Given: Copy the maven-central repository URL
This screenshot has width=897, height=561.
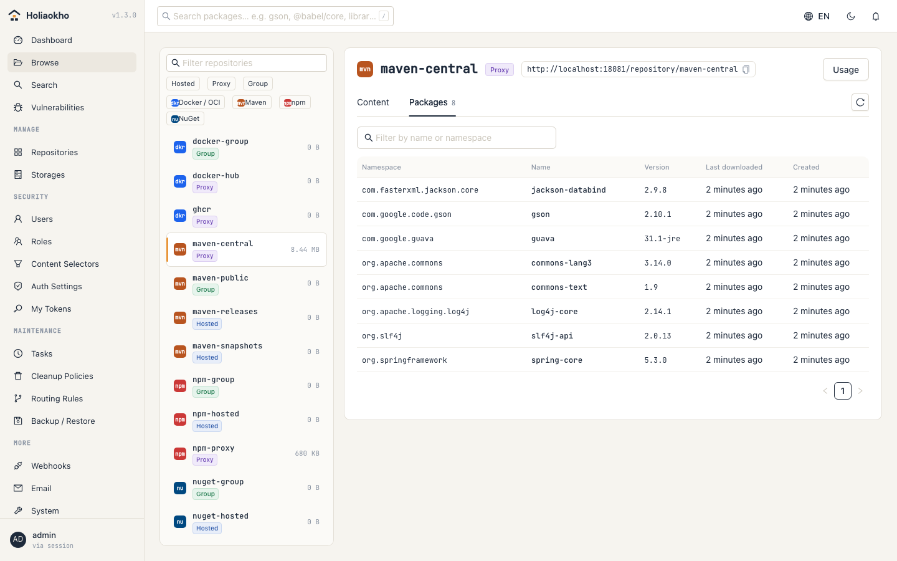Looking at the screenshot, I should (746, 69).
